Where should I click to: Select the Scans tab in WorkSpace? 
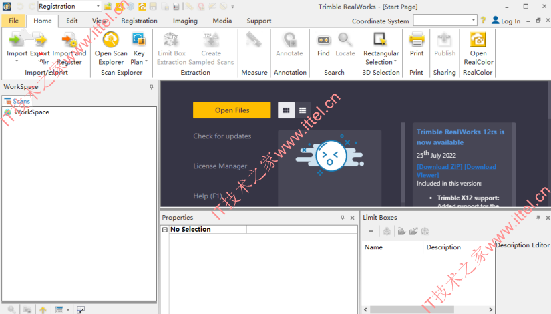click(17, 101)
